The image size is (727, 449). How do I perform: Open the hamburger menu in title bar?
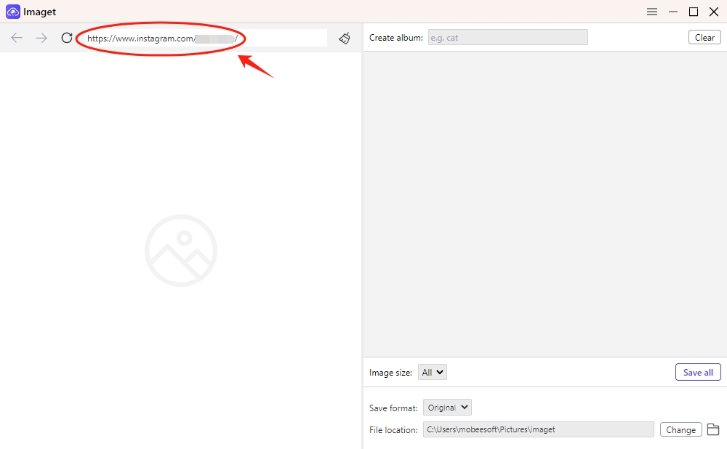coord(652,12)
